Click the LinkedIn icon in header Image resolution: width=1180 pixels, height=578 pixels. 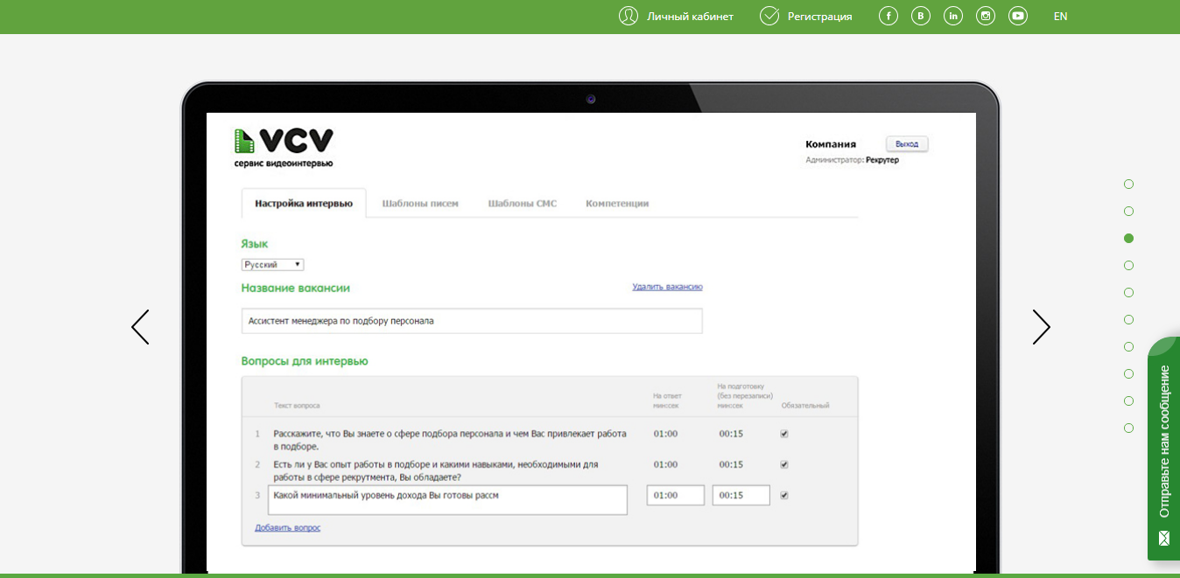pos(953,16)
